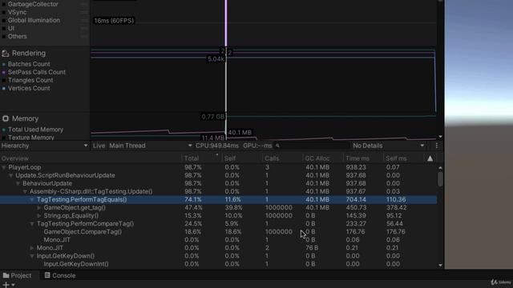Select the Input.GetKeyDownInt() row
This screenshot has width=513, height=288.
tap(219, 264)
